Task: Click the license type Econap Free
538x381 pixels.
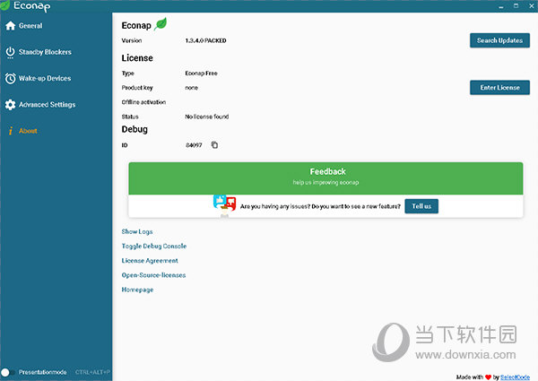Action: 201,73
